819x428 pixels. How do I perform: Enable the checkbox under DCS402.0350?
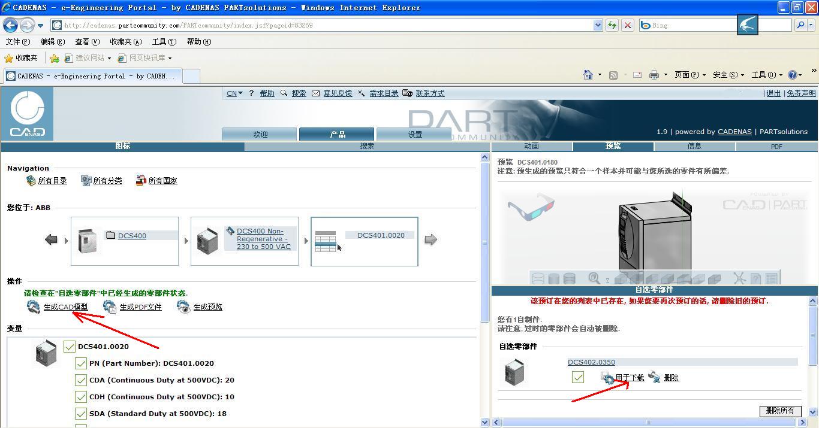(578, 377)
